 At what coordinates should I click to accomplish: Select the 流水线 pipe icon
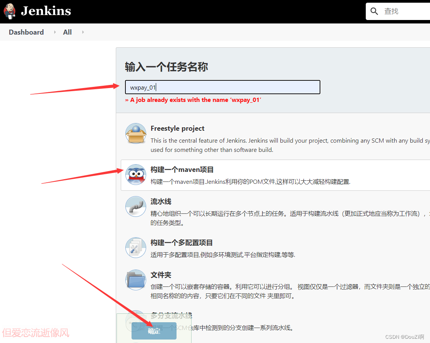coord(136,206)
